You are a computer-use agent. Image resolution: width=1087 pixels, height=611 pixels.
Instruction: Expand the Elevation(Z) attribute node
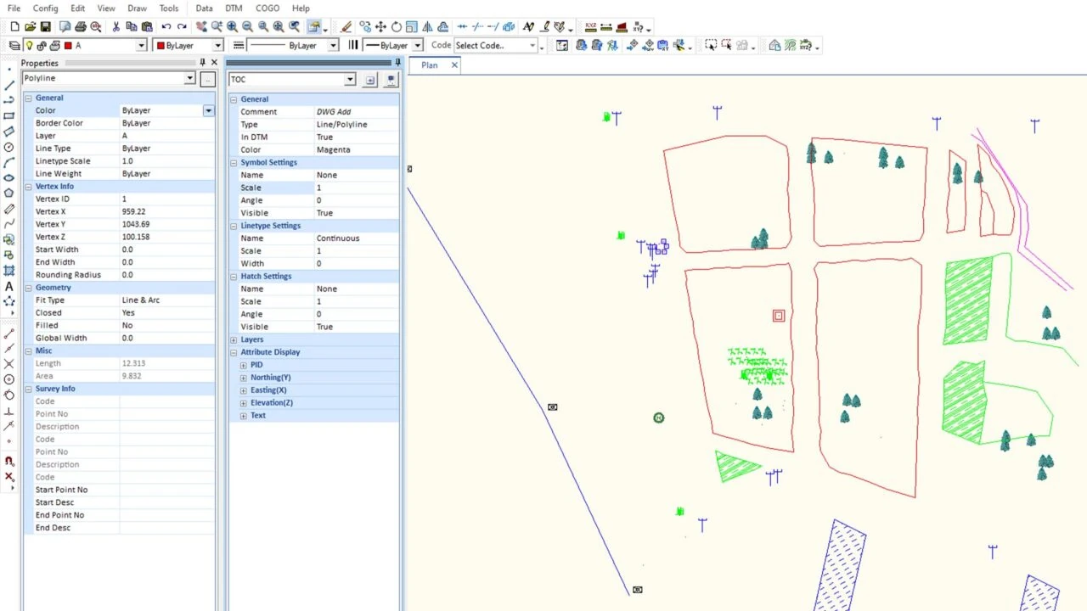tap(243, 403)
